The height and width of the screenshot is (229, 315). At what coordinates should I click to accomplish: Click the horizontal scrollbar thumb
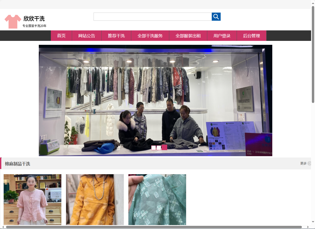(154, 227)
